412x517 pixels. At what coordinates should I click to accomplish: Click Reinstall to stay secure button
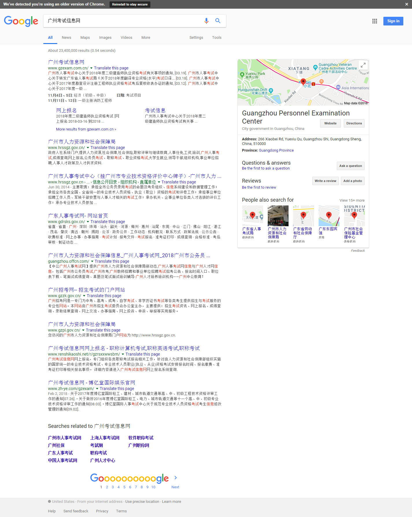coord(130,4)
